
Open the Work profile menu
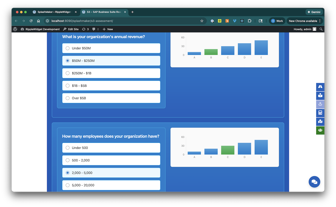point(277,21)
